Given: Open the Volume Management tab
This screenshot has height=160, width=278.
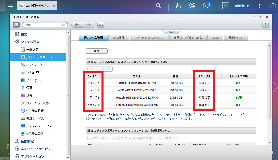Looking at the screenshot, I should click(93, 38).
